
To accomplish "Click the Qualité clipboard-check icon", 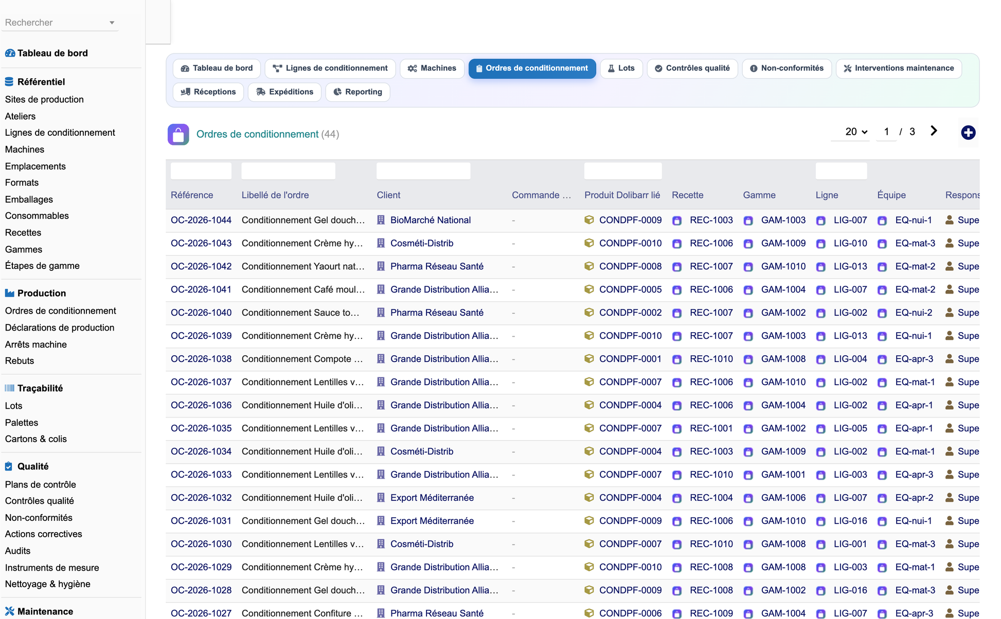I will coord(9,466).
